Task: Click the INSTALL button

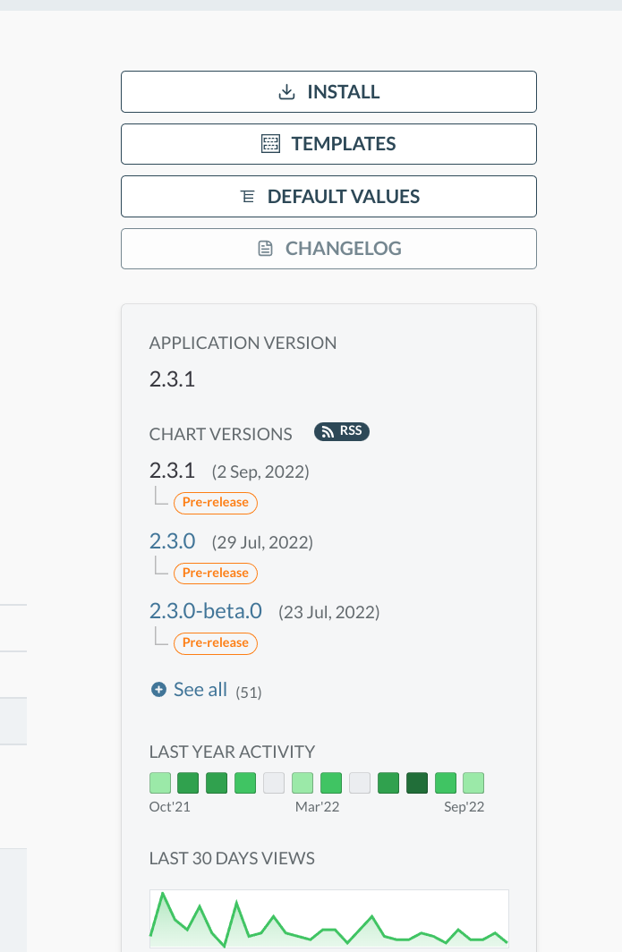Action: click(x=328, y=91)
